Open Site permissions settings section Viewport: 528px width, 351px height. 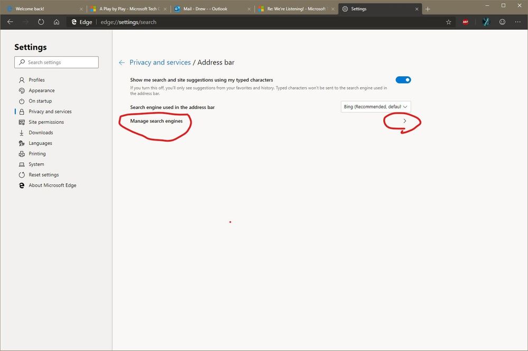[46, 122]
